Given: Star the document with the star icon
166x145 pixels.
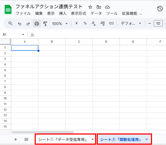Looking at the screenshot, I should pos(90,7).
